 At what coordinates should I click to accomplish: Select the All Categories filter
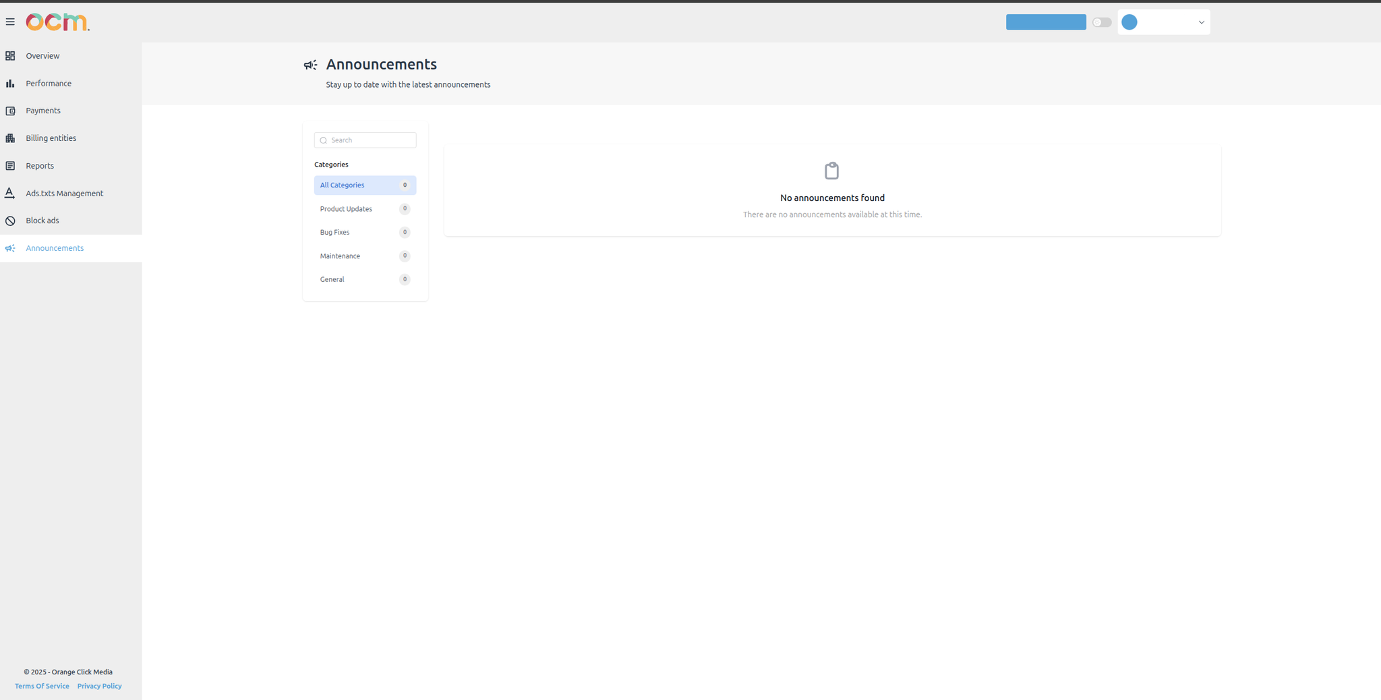click(x=365, y=185)
